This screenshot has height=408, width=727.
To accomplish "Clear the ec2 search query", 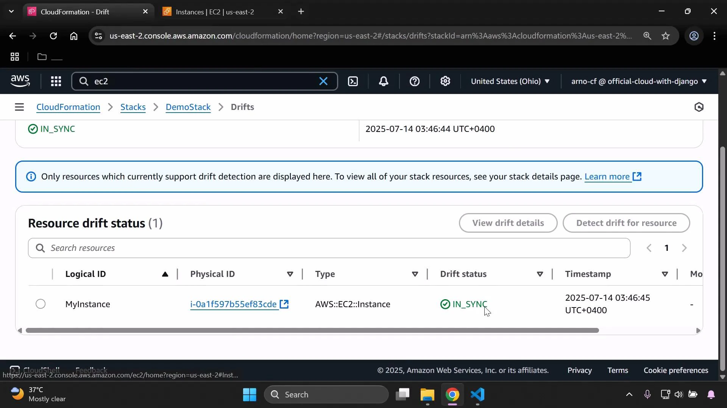I will click(x=324, y=81).
